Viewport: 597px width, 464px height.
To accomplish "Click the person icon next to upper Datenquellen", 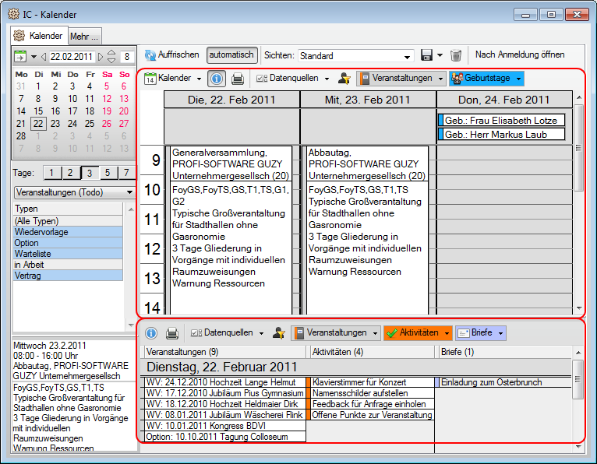I will tap(344, 79).
